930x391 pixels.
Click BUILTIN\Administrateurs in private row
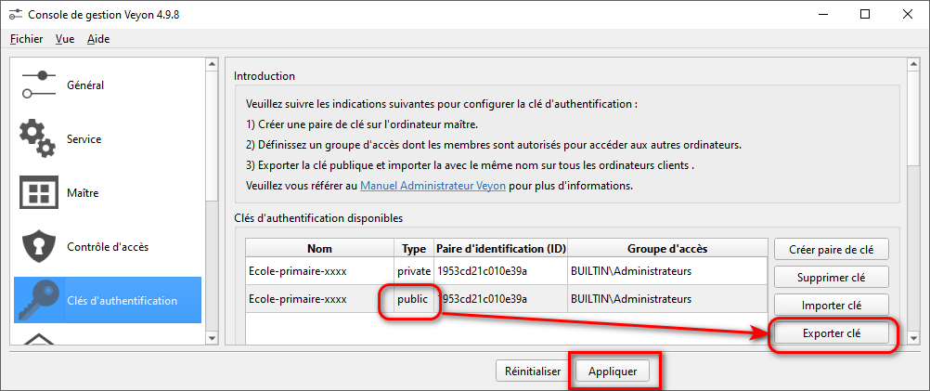tap(666, 271)
